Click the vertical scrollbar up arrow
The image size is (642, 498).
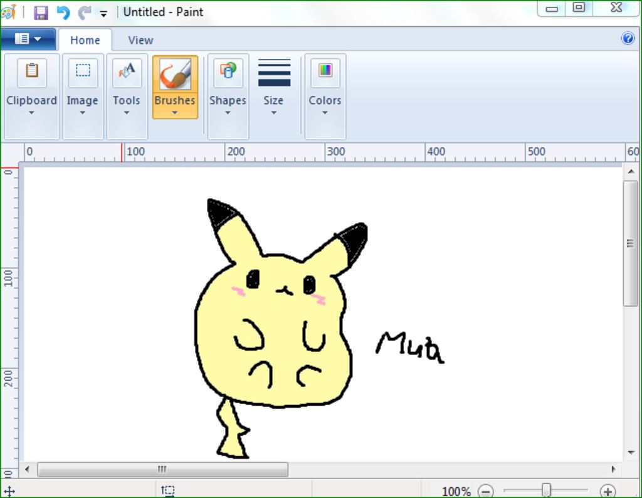(631, 171)
